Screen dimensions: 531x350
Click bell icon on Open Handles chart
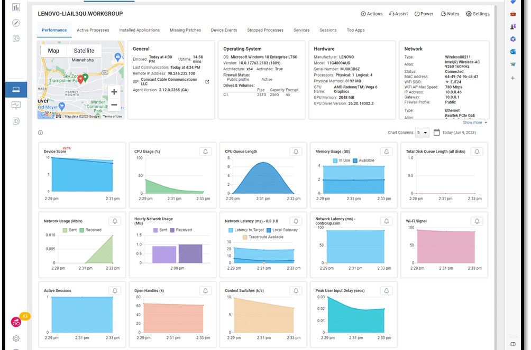(x=205, y=291)
